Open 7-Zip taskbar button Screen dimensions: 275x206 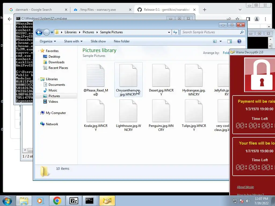pos(74,201)
